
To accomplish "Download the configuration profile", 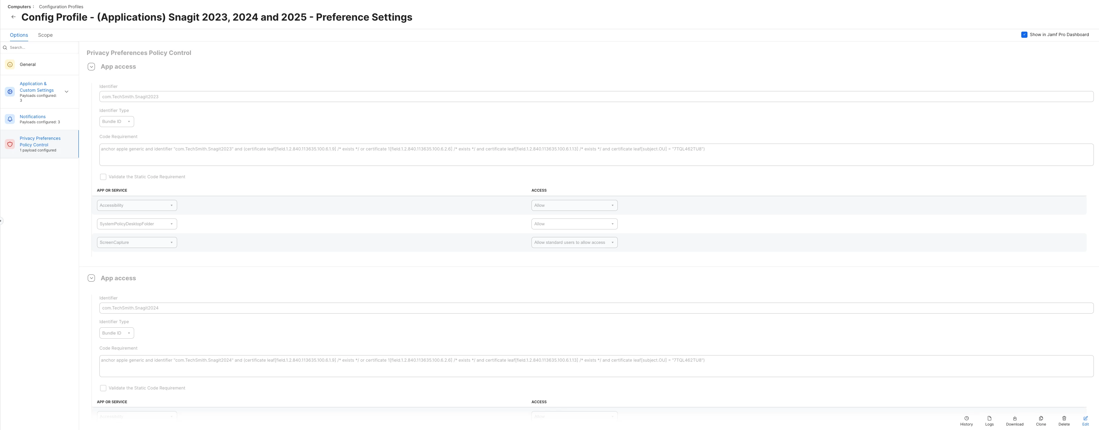I will [x=1014, y=421].
